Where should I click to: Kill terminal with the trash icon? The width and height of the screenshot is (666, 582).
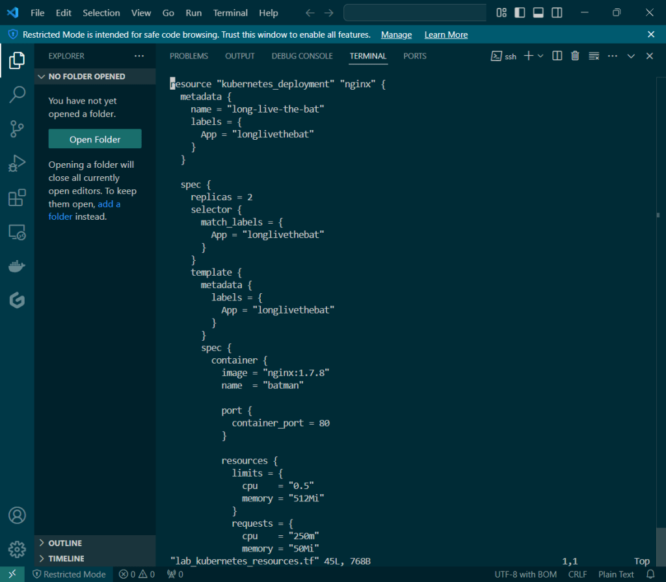point(575,56)
